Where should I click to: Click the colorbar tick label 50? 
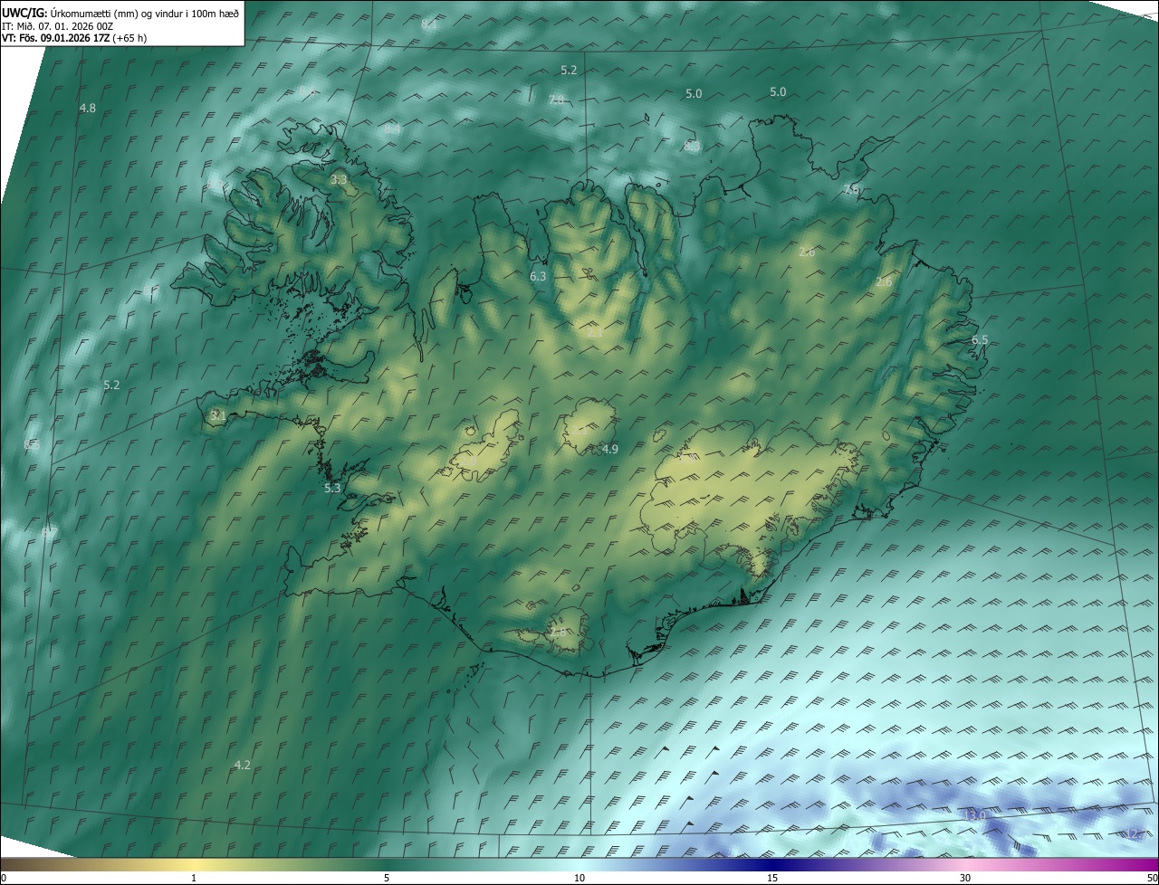pyautogui.click(x=1152, y=878)
